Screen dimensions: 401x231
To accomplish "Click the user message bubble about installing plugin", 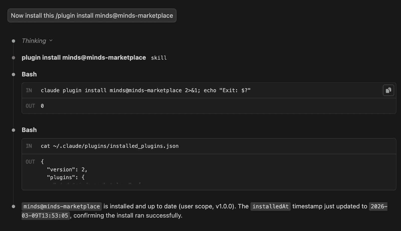I will [x=92, y=16].
